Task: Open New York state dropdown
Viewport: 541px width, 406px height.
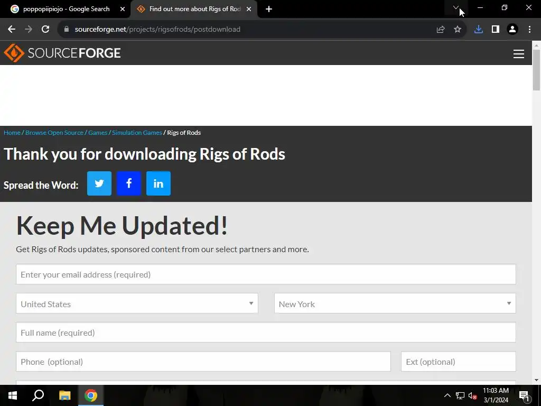Action: pos(395,303)
